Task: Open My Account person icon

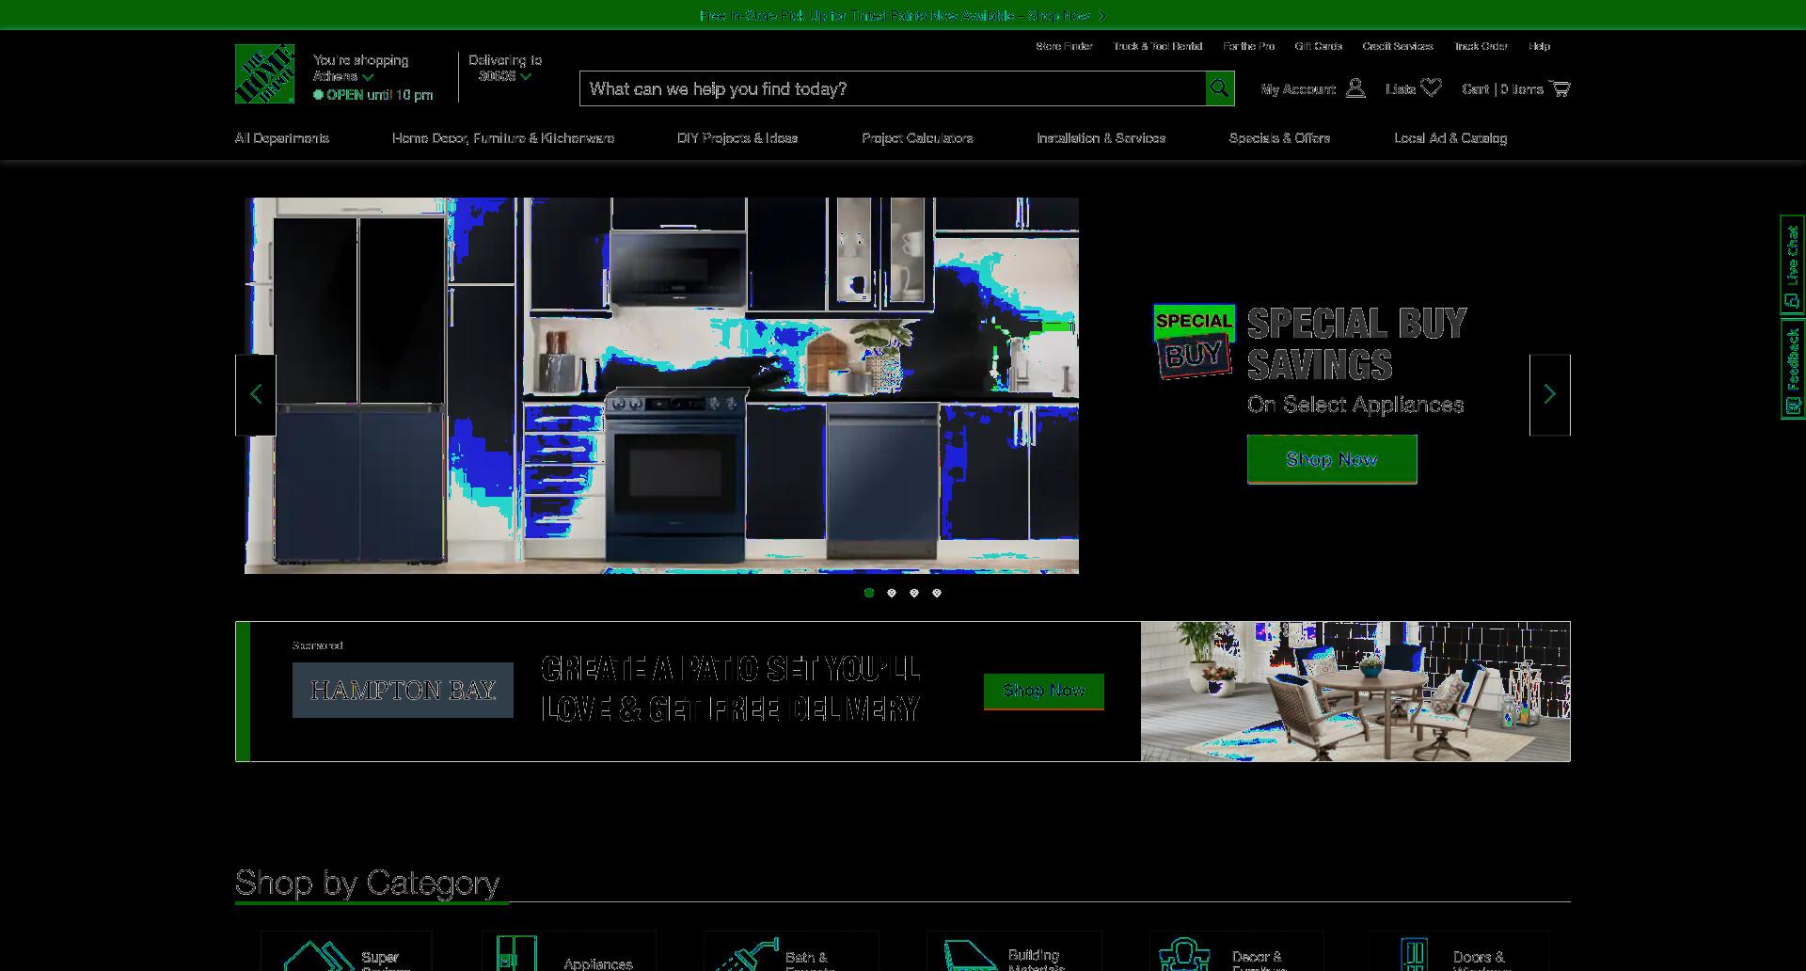Action: [x=1355, y=88]
